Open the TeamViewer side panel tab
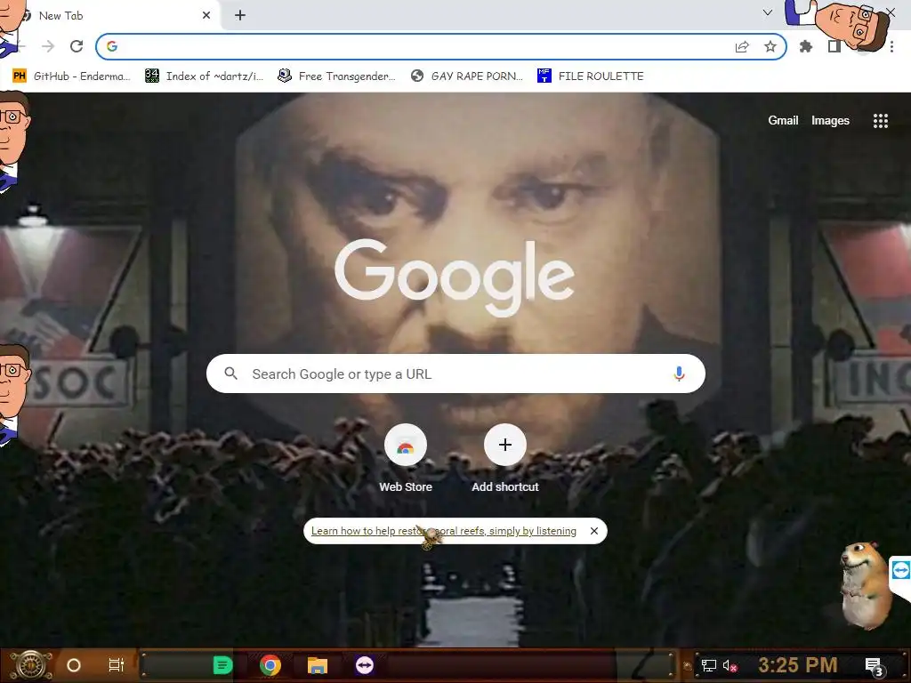Viewport: 911px width, 683px height. coord(900,570)
